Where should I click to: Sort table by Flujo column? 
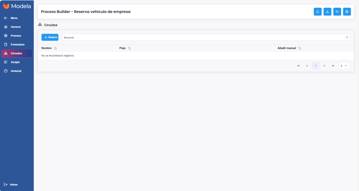(129, 48)
